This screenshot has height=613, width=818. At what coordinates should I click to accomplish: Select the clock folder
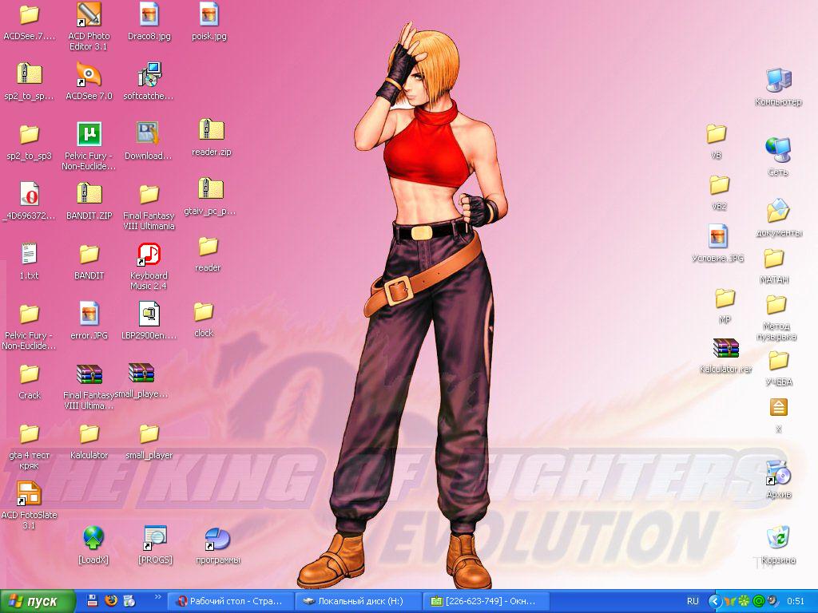pyautogui.click(x=204, y=312)
